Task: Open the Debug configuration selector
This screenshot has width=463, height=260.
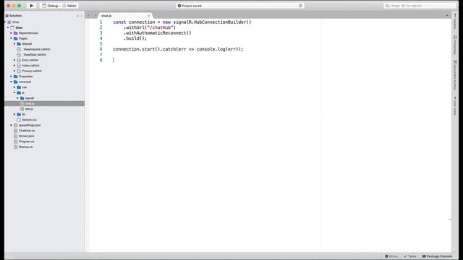Action: click(50, 6)
